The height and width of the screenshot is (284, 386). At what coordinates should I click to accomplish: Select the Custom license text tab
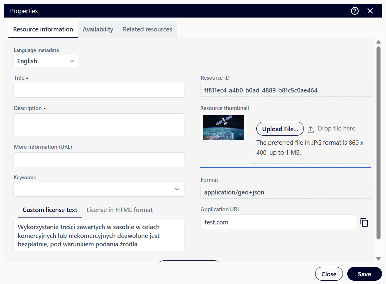pos(50,210)
